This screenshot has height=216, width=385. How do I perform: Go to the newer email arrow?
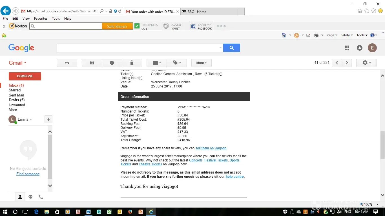click(337, 63)
